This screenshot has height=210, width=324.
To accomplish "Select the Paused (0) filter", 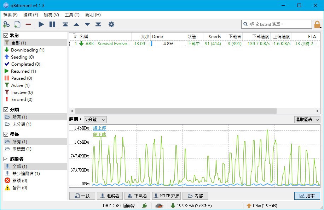I will point(35,78).
